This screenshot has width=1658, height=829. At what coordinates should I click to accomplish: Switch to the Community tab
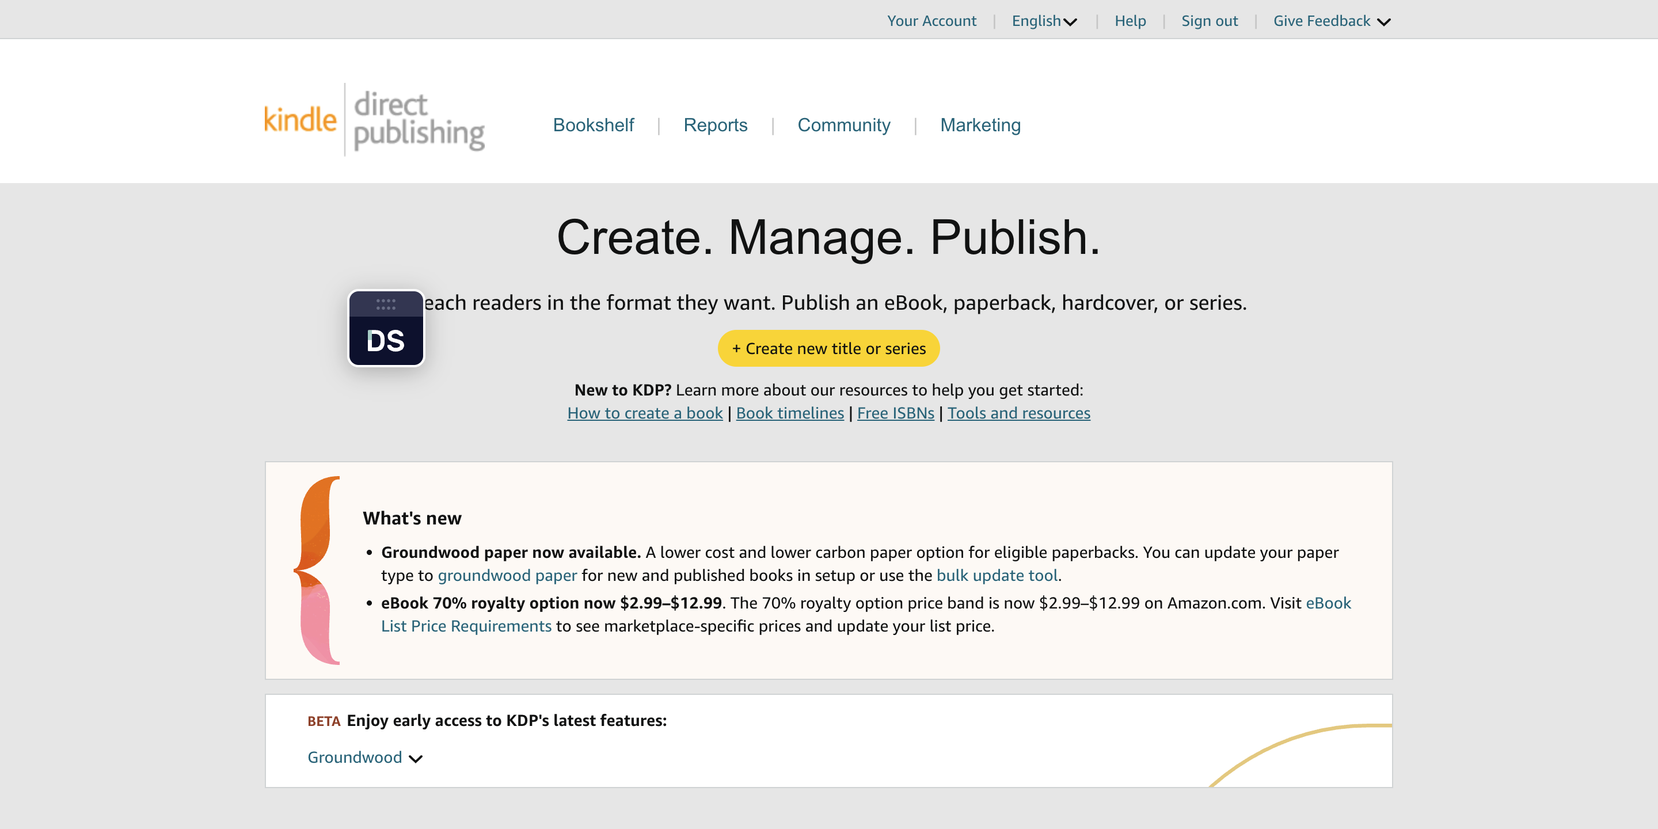tap(844, 125)
